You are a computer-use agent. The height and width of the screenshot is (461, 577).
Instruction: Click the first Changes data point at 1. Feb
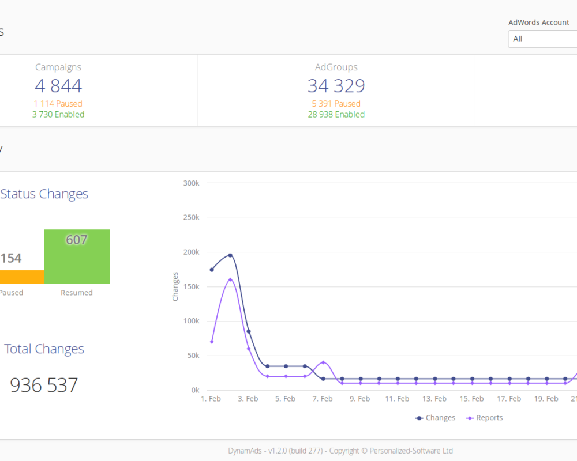tap(212, 270)
